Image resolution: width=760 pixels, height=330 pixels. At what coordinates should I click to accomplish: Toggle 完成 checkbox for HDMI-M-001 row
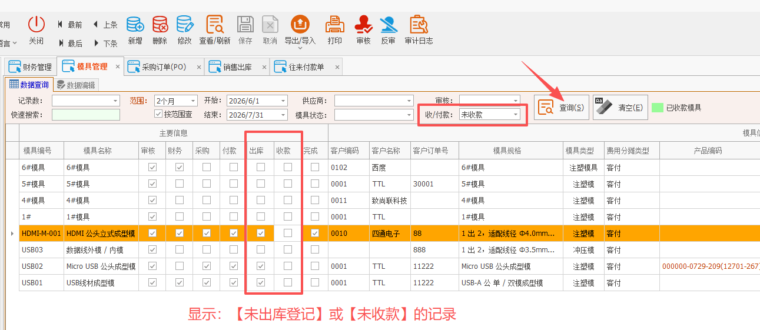pyautogui.click(x=315, y=233)
